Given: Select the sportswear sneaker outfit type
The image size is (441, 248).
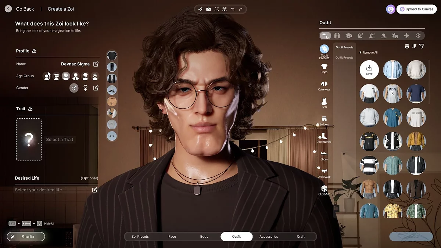Looking at the screenshot, I should tap(383, 36).
